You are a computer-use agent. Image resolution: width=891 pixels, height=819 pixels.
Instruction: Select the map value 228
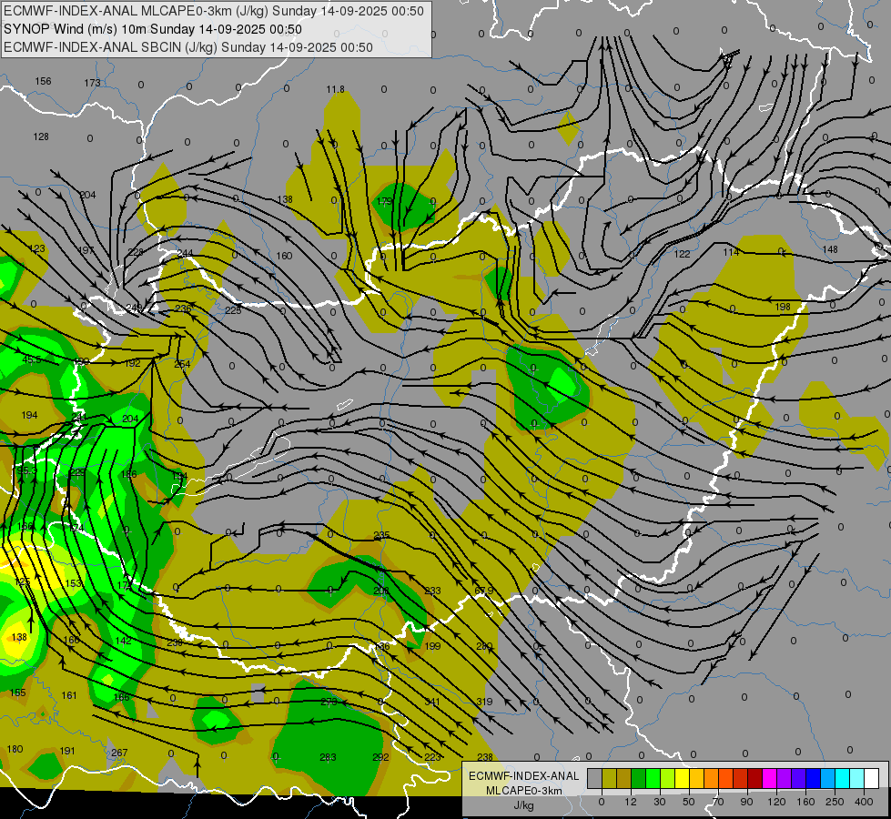click(x=136, y=252)
